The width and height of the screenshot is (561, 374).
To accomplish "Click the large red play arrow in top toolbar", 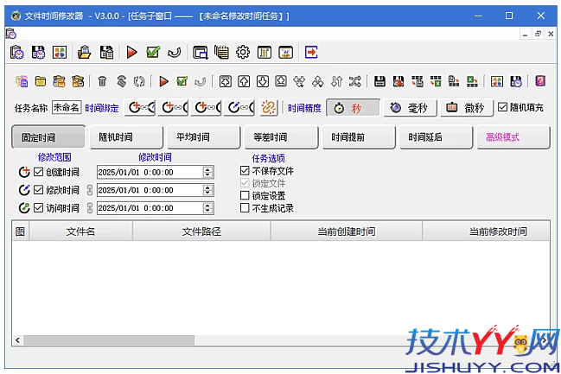I will 131,53.
